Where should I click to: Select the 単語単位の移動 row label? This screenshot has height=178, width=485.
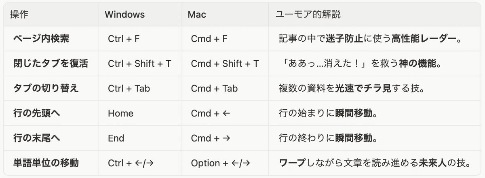click(x=46, y=163)
